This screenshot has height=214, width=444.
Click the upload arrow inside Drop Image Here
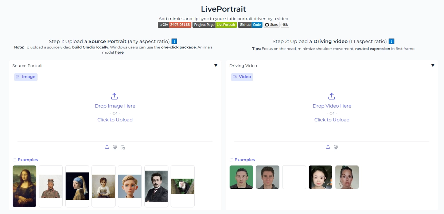114,96
